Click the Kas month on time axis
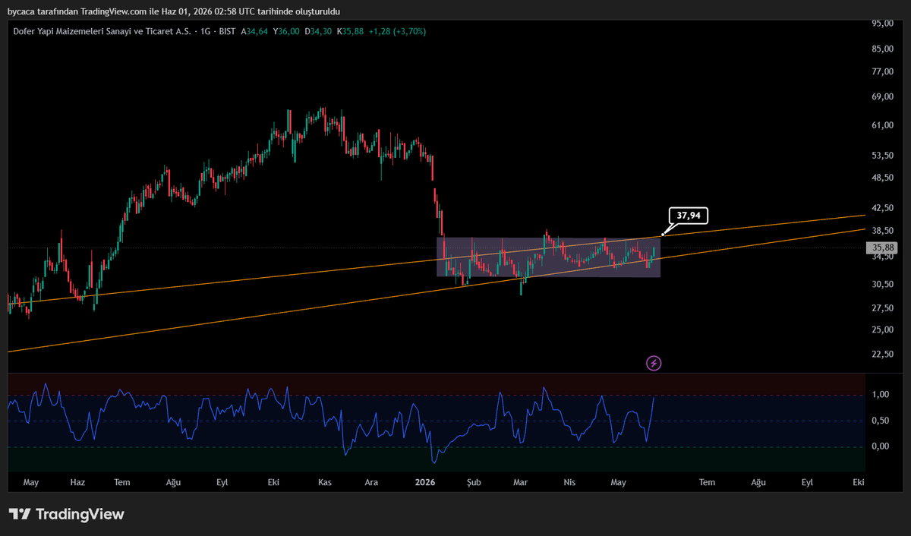The image size is (911, 536). coord(325,482)
